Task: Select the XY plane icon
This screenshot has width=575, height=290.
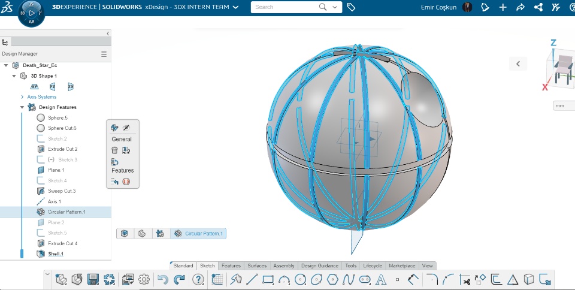Action: point(35,86)
